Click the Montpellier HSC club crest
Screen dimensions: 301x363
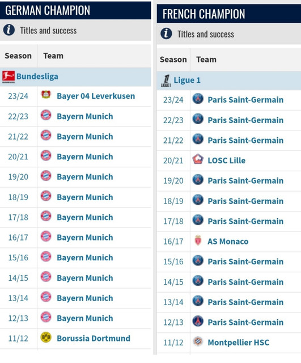198,341
